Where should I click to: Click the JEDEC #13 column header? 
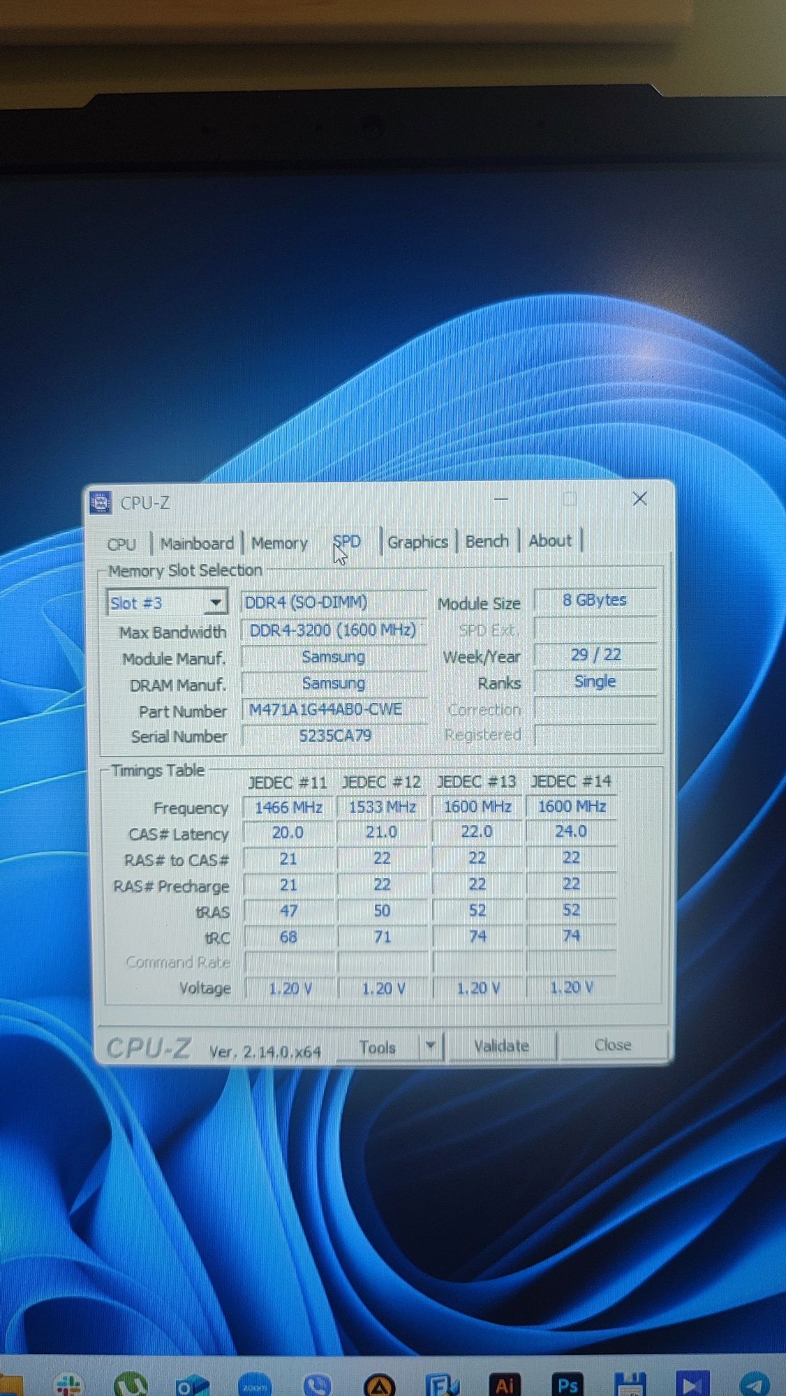pos(477,781)
